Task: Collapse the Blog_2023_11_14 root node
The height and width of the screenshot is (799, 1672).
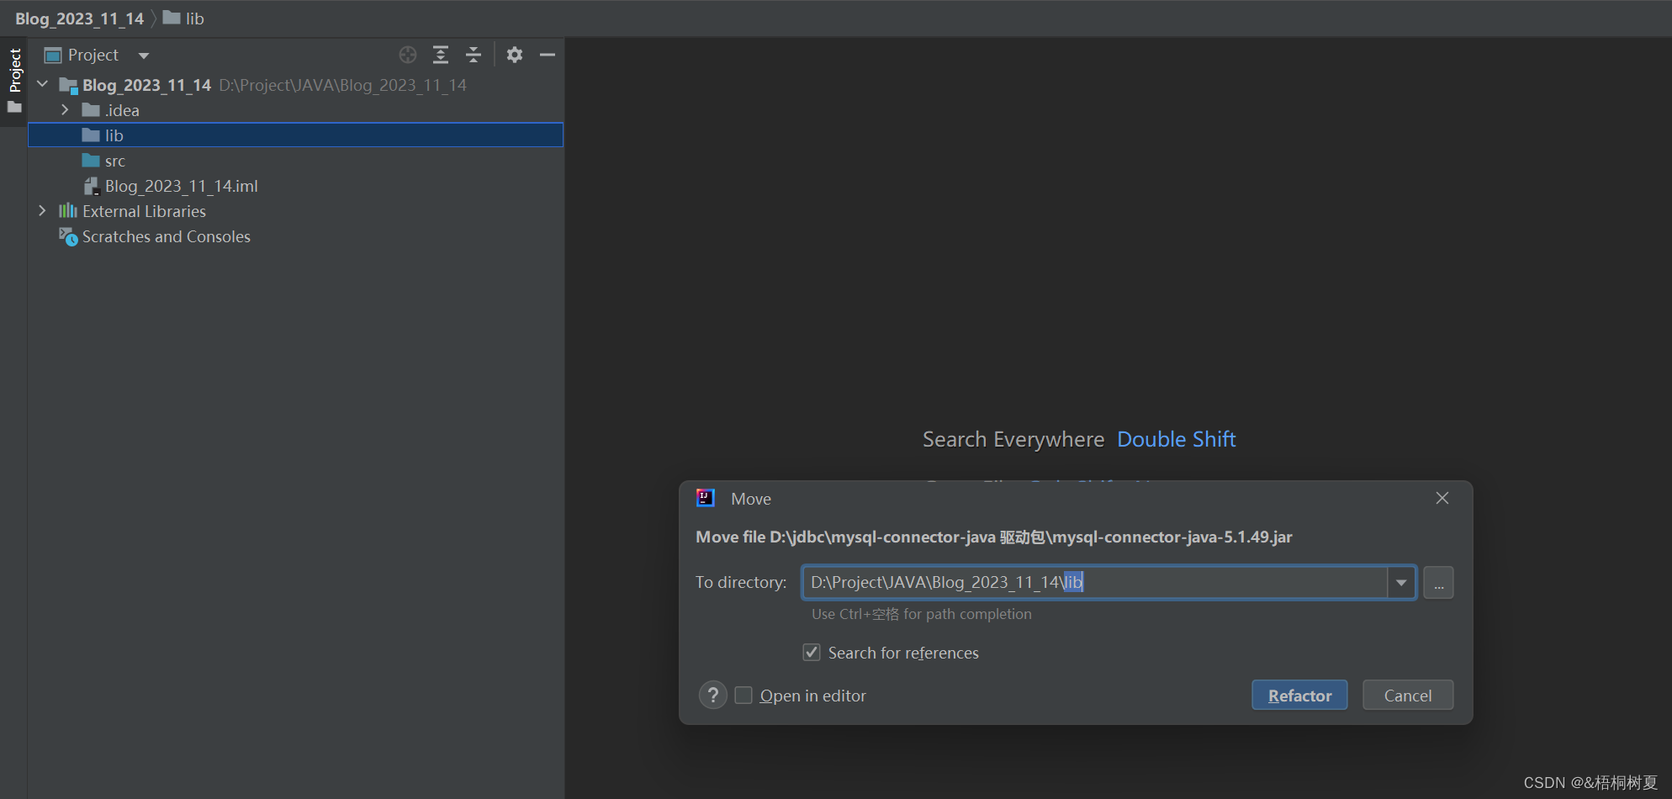Action: [43, 84]
